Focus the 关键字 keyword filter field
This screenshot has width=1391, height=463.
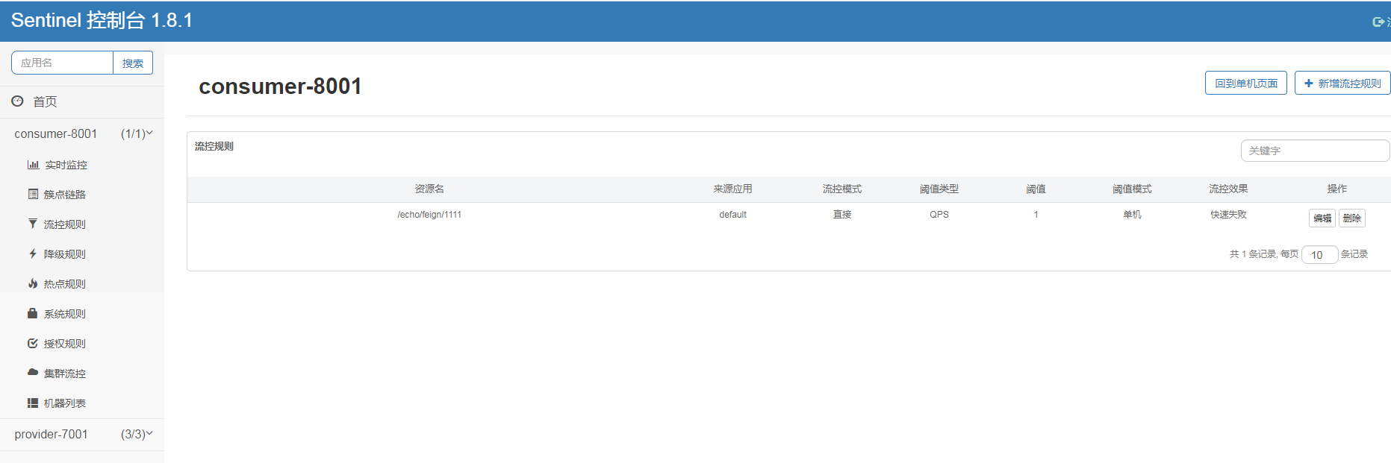tap(1315, 151)
